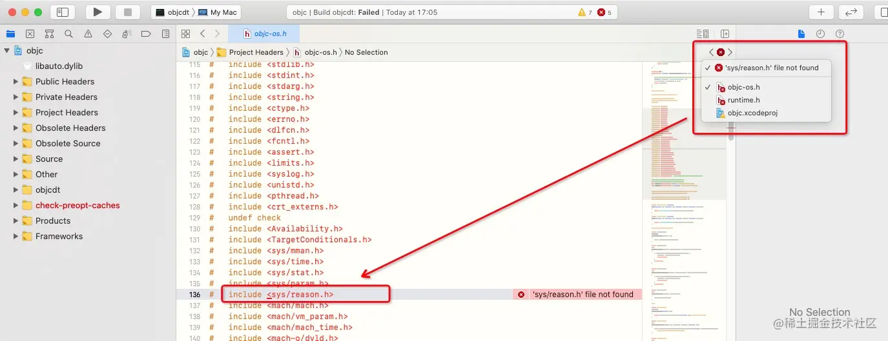
Task: Open the Source Control navigator
Action: click(x=30, y=34)
